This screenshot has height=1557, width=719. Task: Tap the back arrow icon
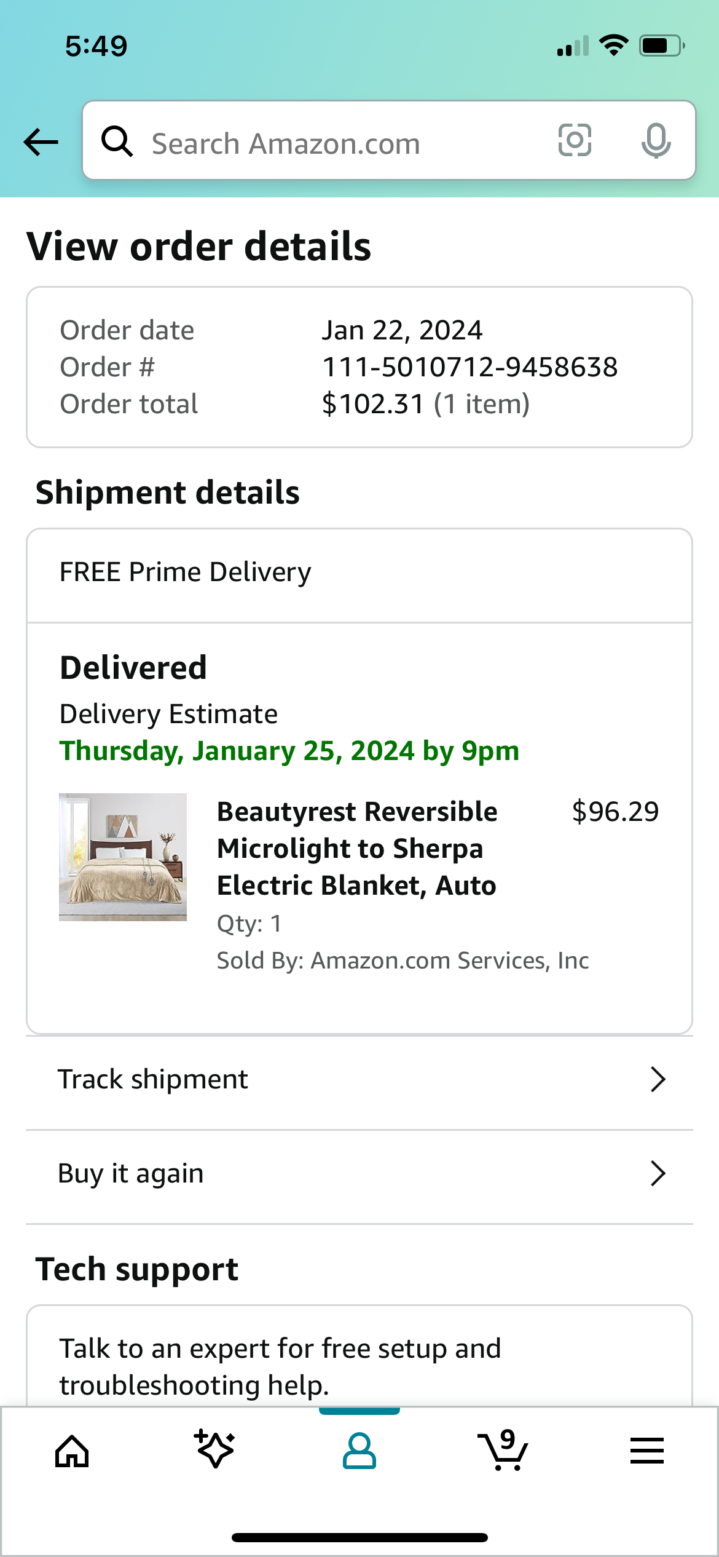[x=41, y=142]
